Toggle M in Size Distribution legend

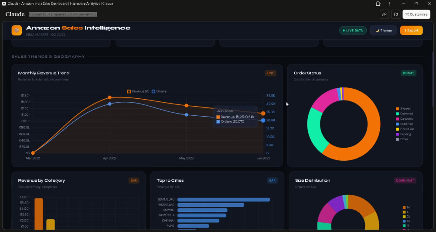tap(406, 208)
